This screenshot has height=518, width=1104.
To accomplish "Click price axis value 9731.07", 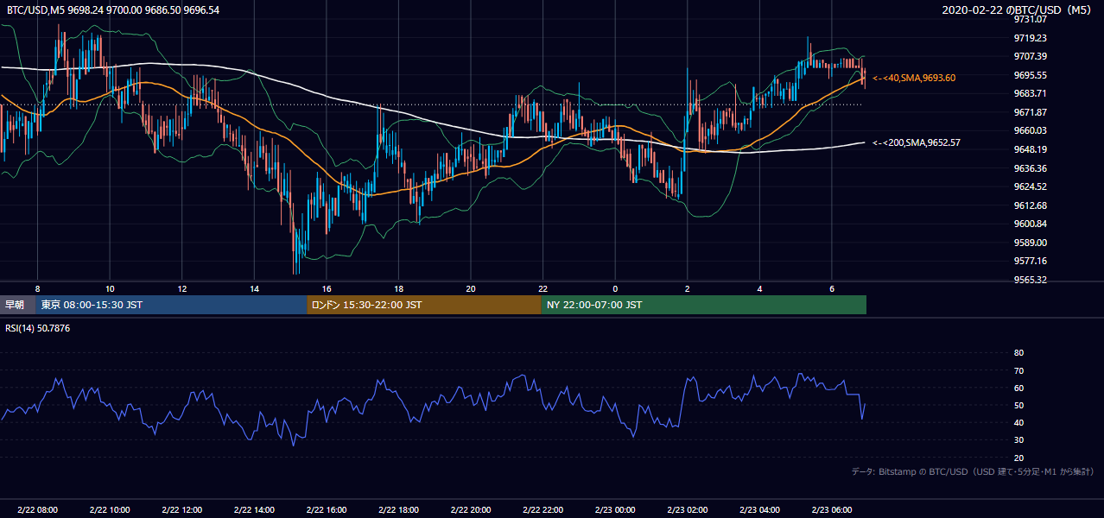I will pyautogui.click(x=1031, y=19).
